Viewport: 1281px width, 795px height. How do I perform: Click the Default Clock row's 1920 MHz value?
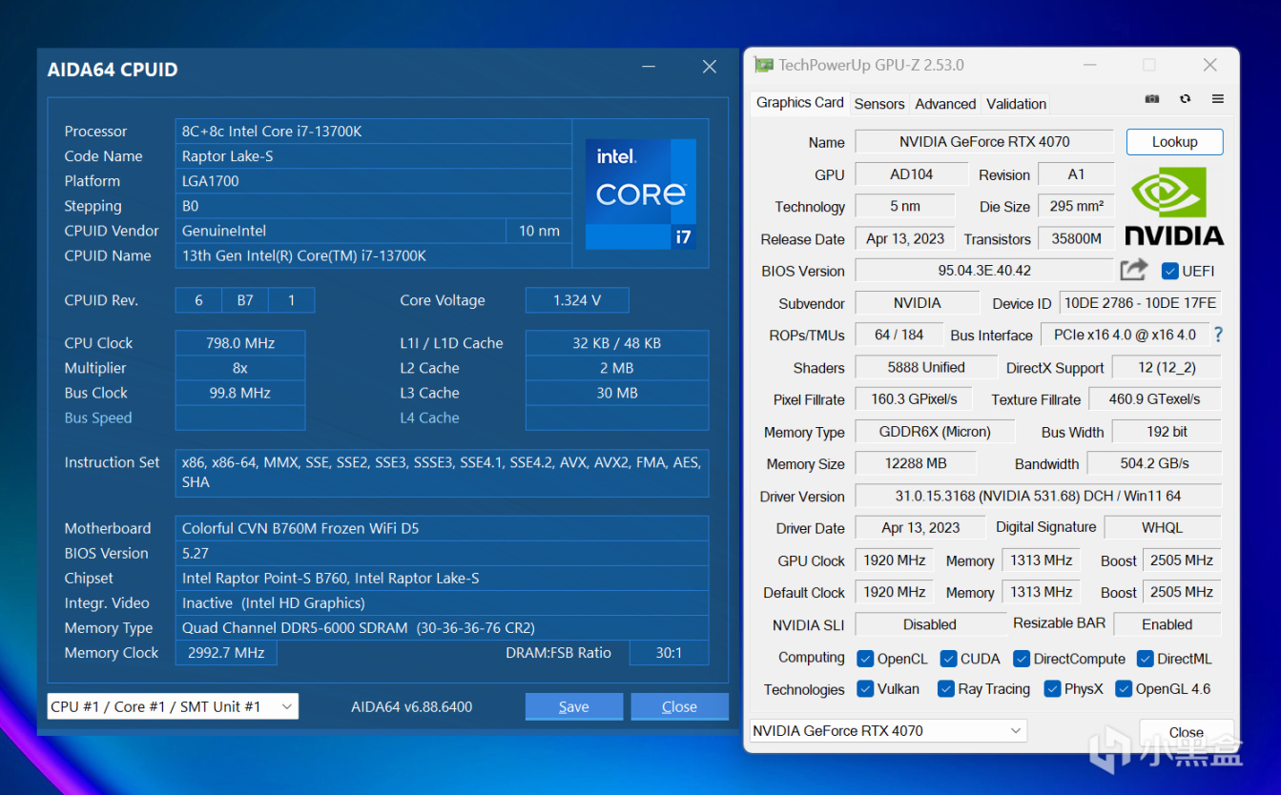[x=895, y=592]
